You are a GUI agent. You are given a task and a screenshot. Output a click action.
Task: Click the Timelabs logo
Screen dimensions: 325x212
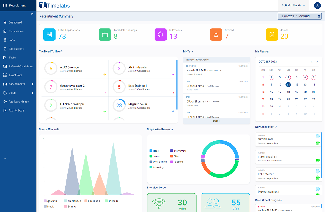pos(54,5)
